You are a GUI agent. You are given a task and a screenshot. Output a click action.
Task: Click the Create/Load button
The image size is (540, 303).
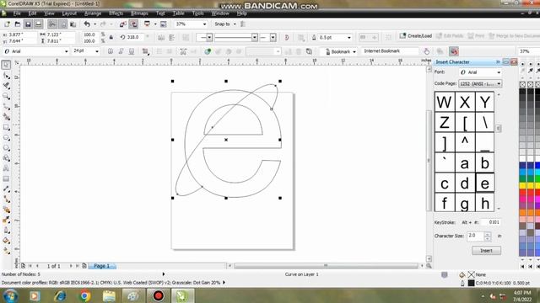pyautogui.click(x=416, y=35)
